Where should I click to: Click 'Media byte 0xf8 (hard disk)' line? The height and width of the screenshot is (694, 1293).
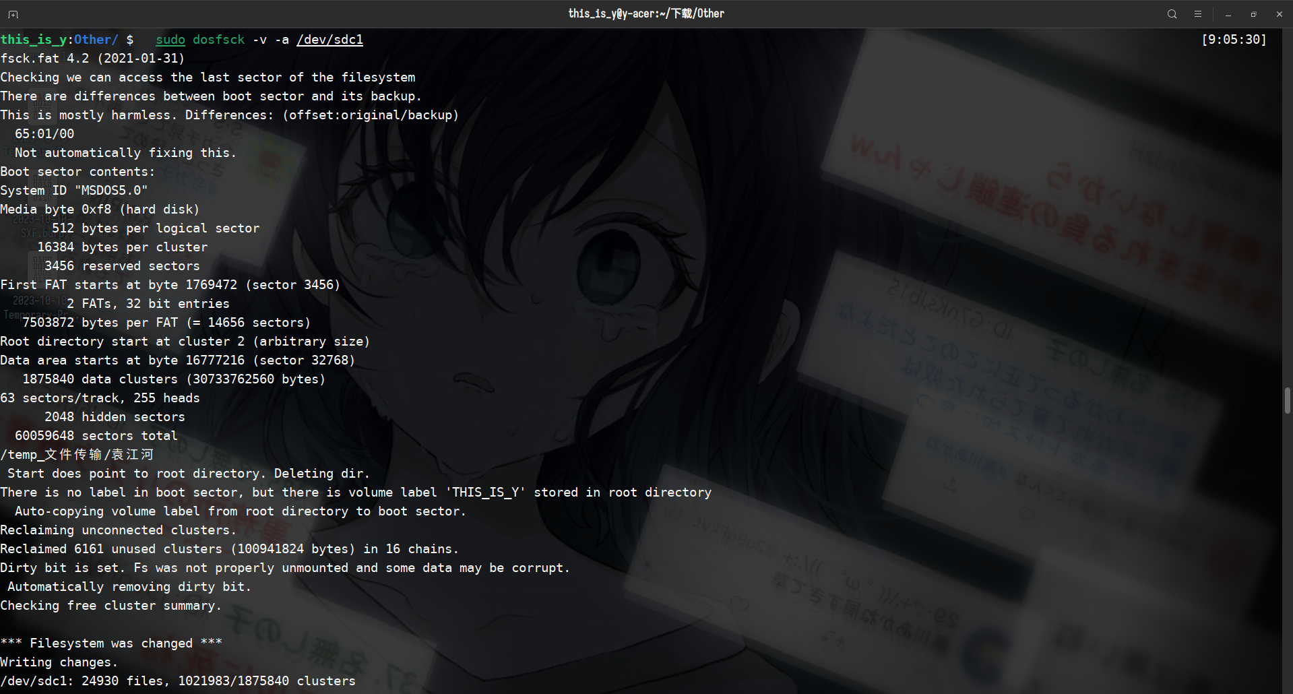(100, 210)
